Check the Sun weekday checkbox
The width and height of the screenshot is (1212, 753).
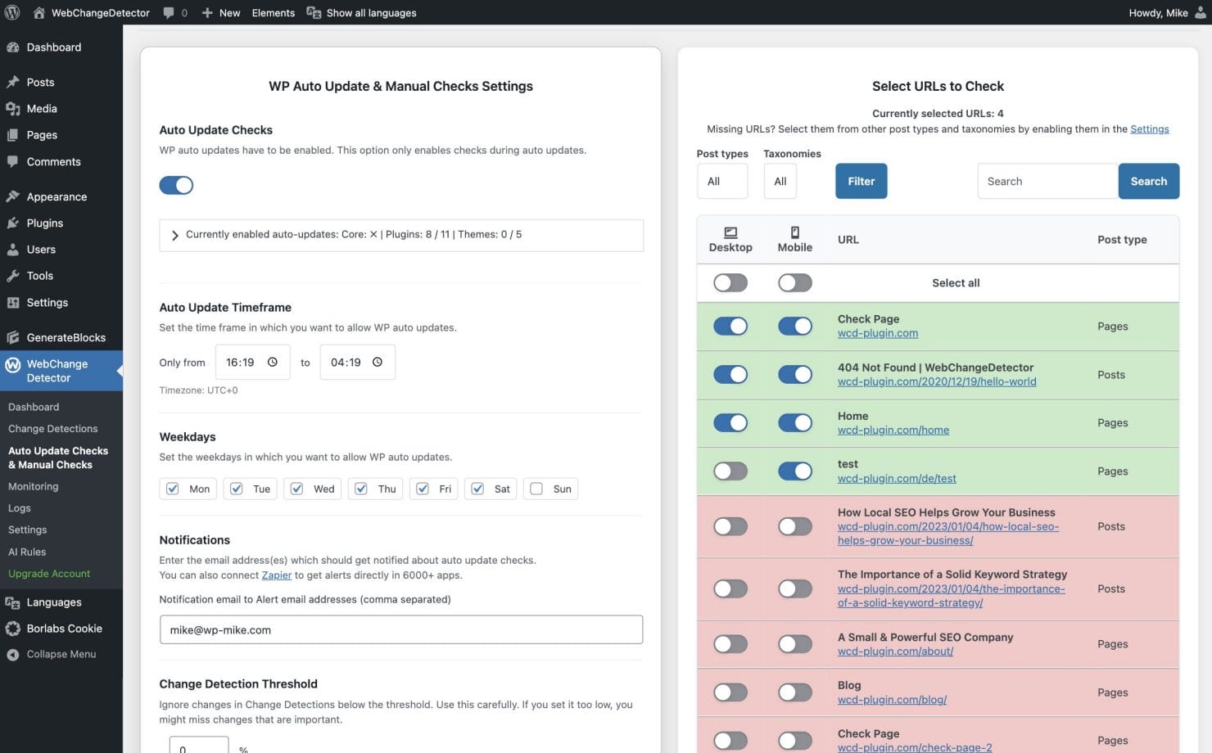tap(536, 488)
